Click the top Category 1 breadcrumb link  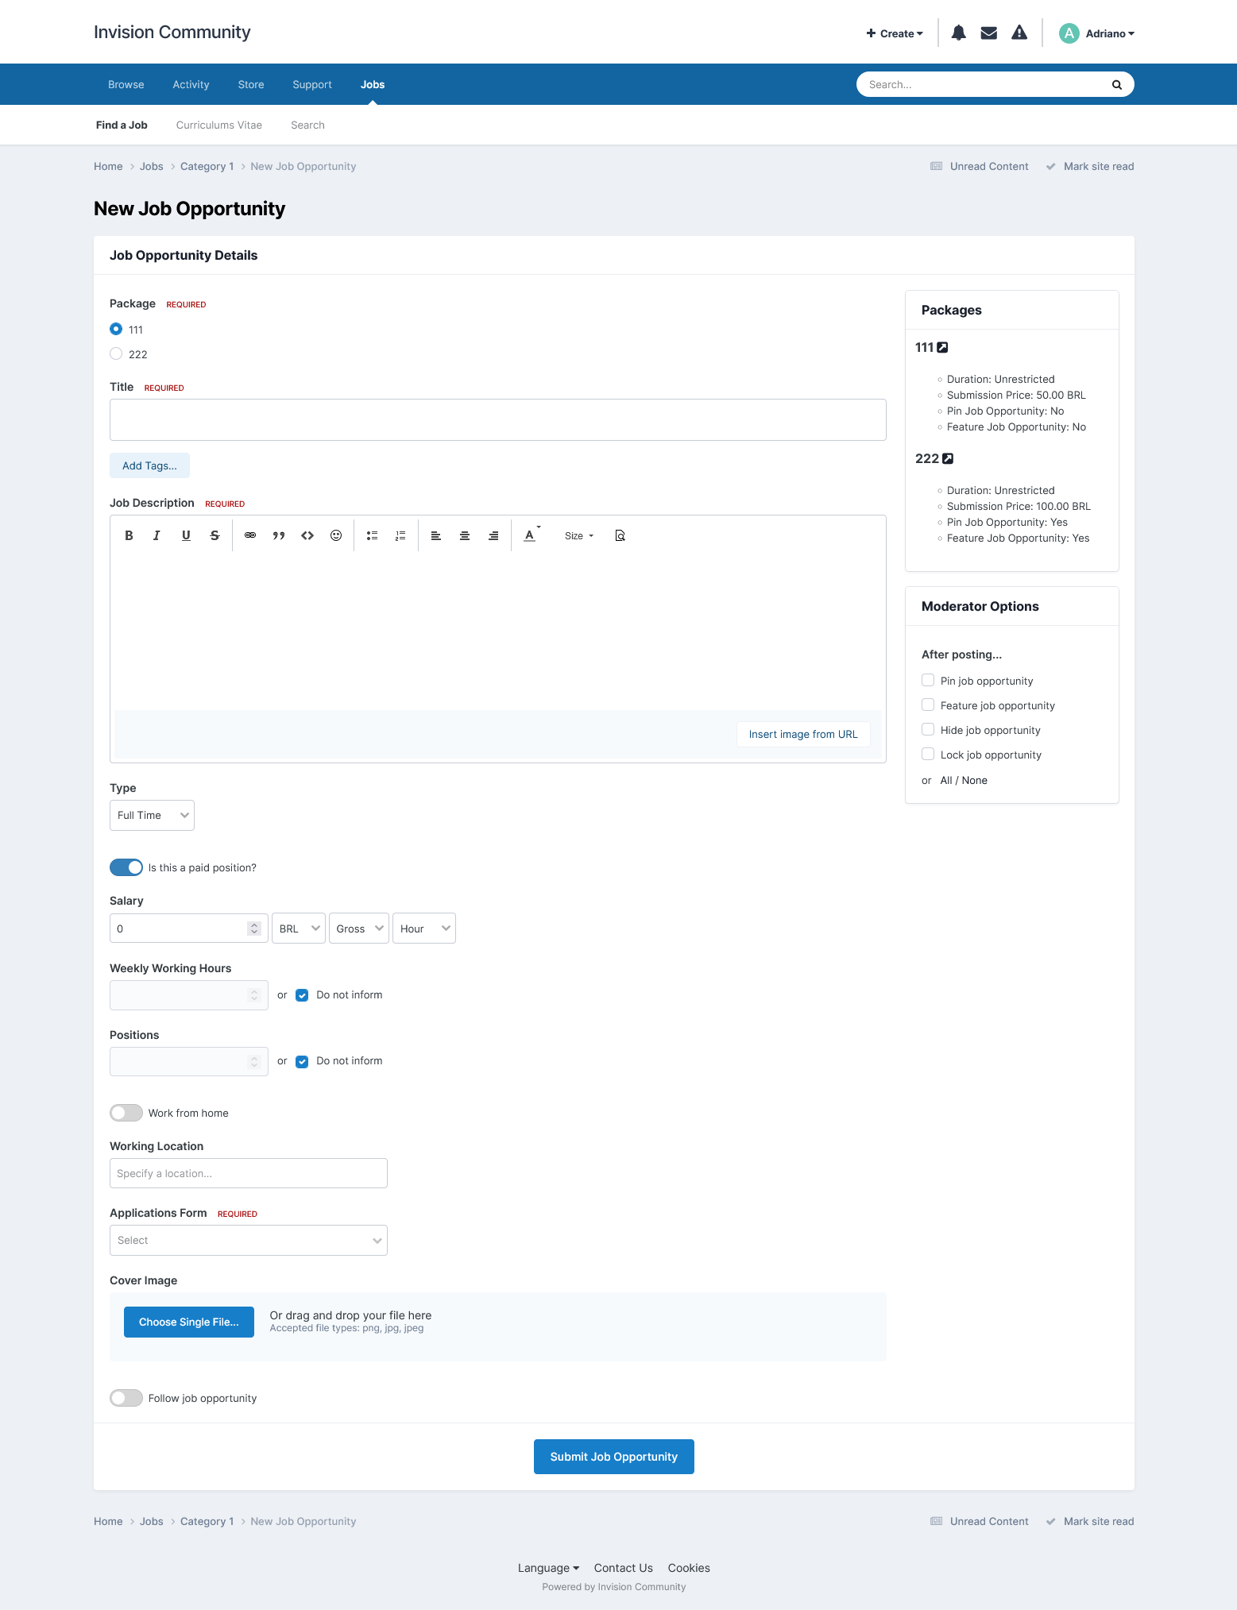207,166
